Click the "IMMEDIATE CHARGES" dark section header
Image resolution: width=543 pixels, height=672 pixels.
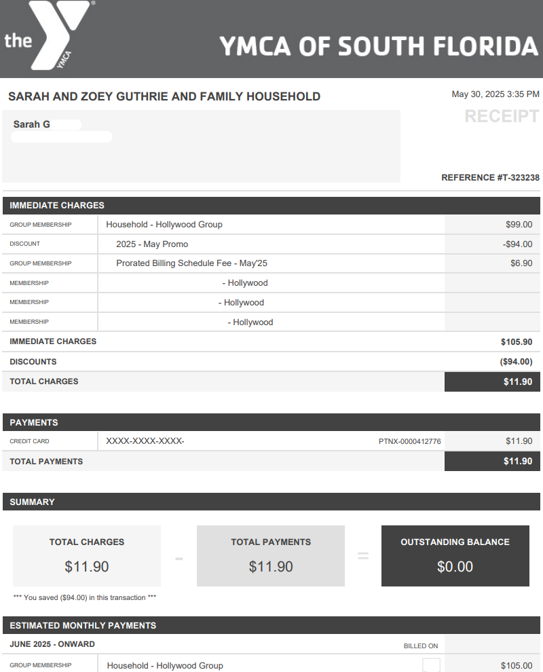tap(57, 205)
